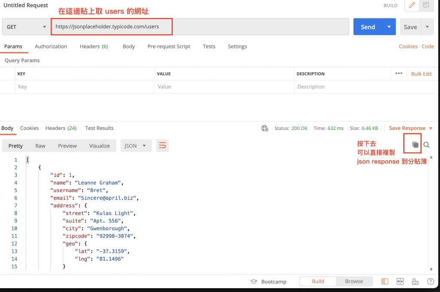Image resolution: width=440 pixels, height=292 pixels.
Task: Click the Untitled Request title
Action: [25, 5]
